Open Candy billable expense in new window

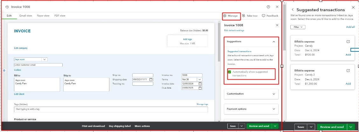pos(348,42)
